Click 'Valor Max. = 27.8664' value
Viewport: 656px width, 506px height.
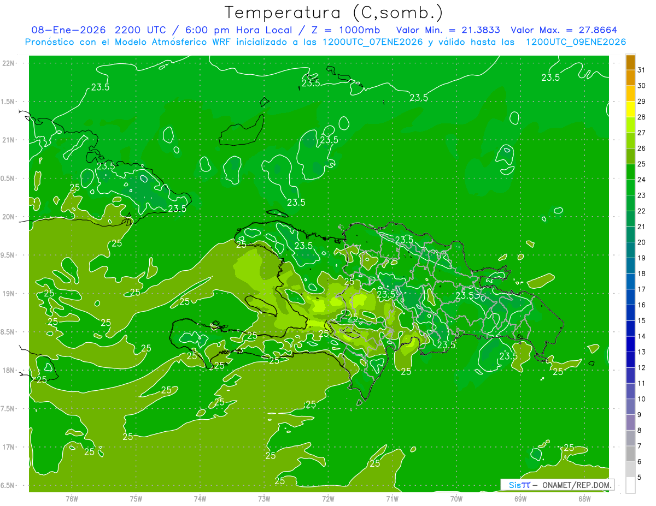click(x=564, y=30)
